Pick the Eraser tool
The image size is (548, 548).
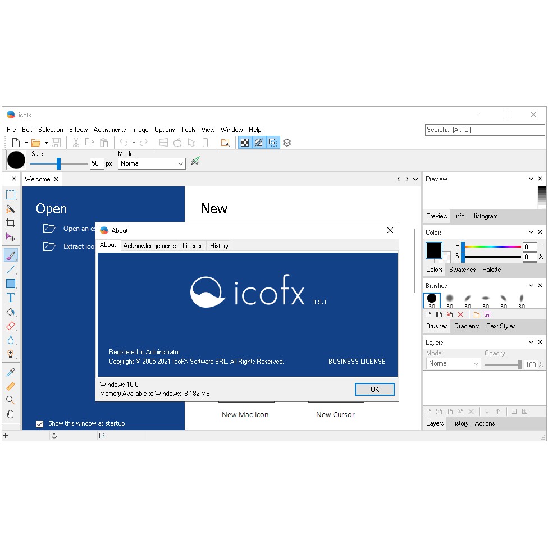click(11, 326)
